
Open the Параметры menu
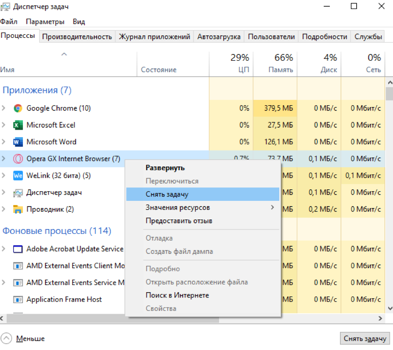click(x=45, y=22)
